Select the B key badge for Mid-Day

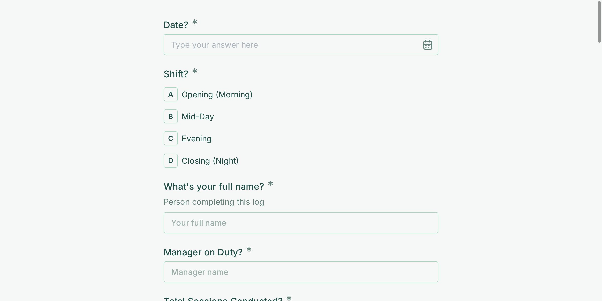[171, 116]
